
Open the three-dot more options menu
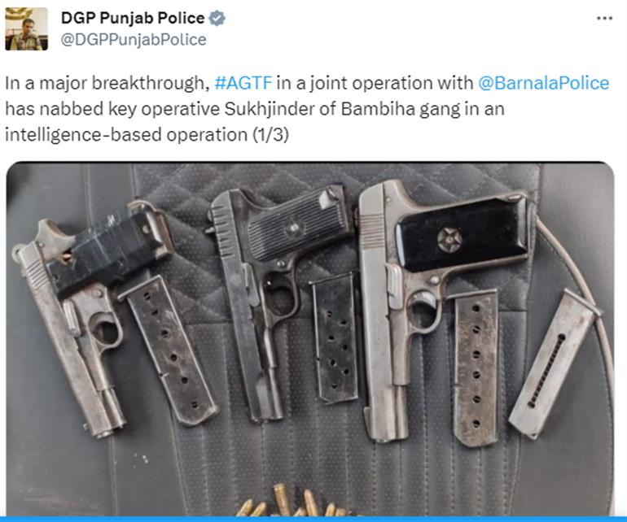point(604,19)
